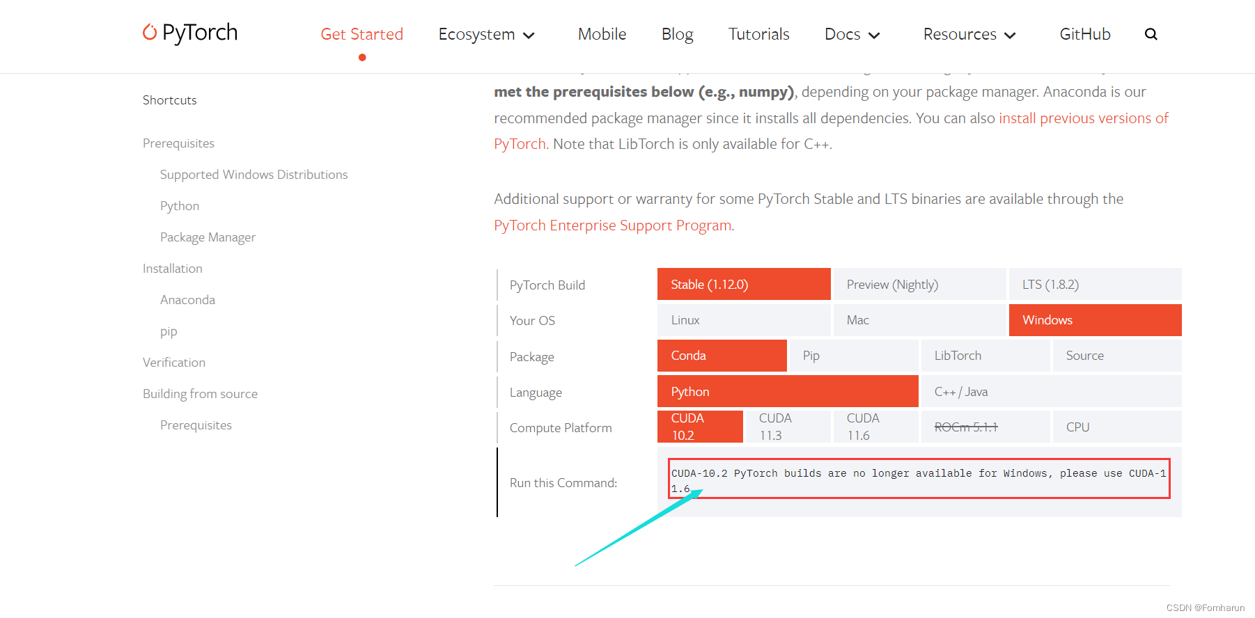The image size is (1255, 618).
Task: Jump to the pip shortcut
Action: (169, 331)
